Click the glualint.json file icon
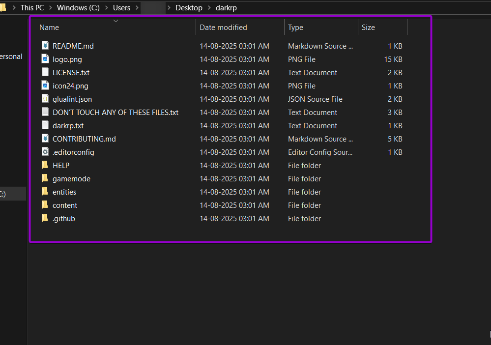Screen dimensions: 491x345 [45, 99]
